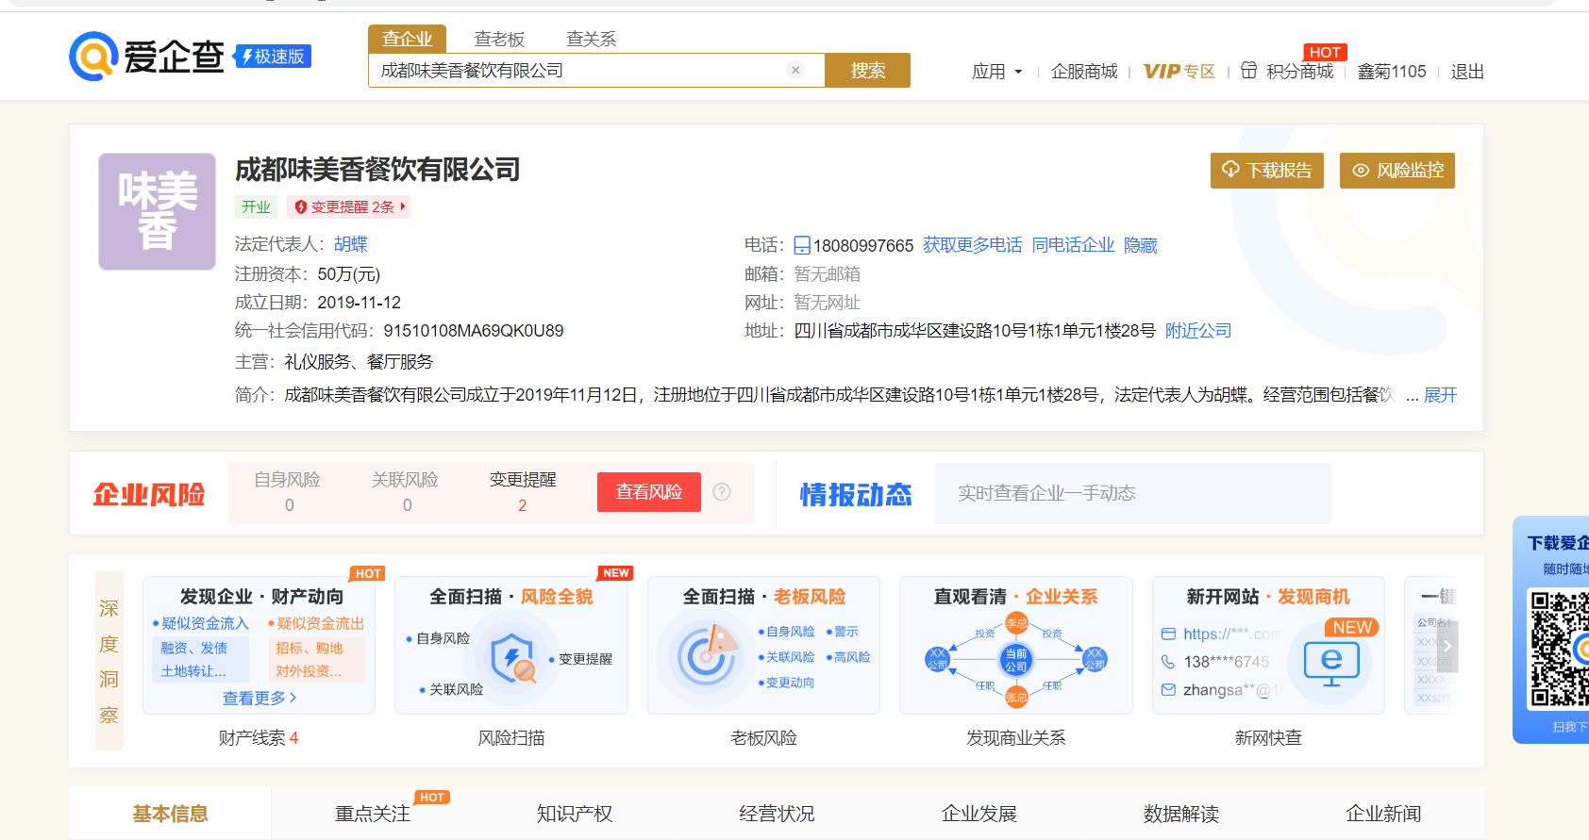
Task: Click the shield icon in 风险全貌 card
Action: (512, 658)
